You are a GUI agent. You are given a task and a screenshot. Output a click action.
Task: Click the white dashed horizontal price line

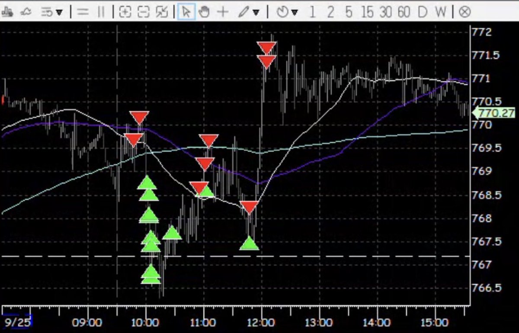coord(235,256)
